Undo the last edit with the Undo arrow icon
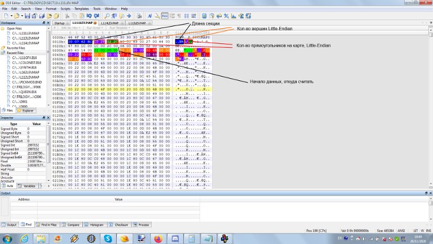 point(89,16)
